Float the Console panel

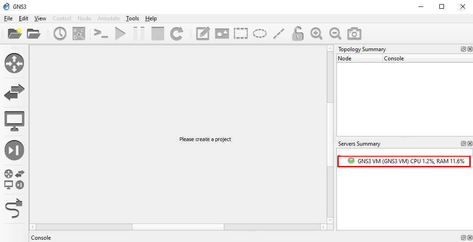coord(463,238)
